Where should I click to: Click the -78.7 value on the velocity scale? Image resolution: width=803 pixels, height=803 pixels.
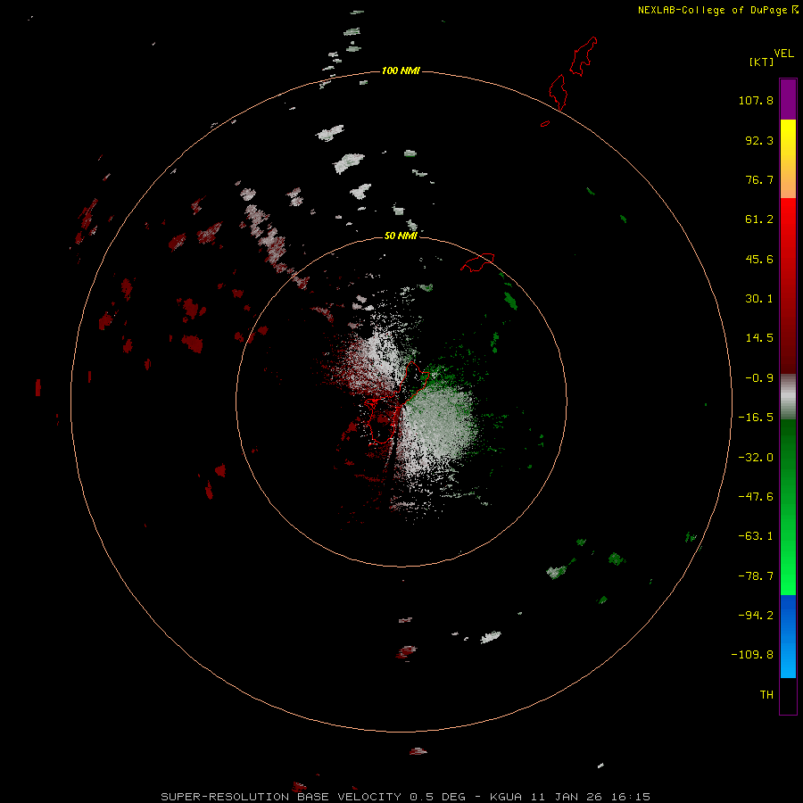click(756, 576)
